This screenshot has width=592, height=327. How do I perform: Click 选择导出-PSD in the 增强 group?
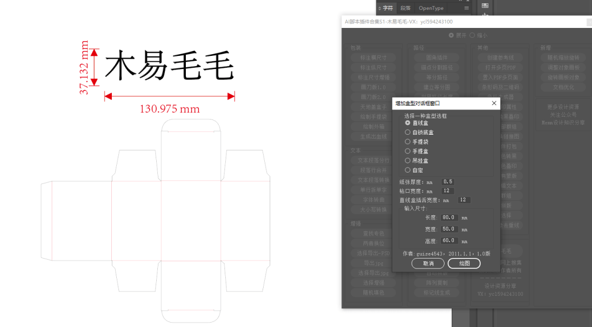click(373, 253)
